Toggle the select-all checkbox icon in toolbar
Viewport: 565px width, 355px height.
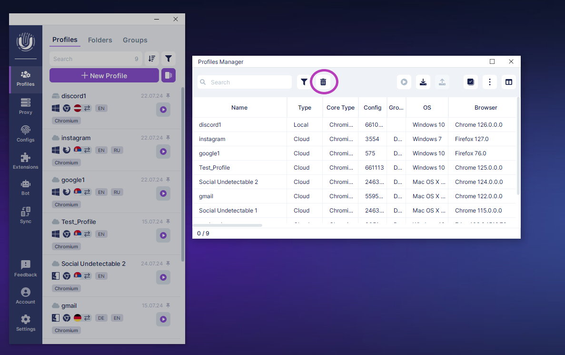click(471, 82)
